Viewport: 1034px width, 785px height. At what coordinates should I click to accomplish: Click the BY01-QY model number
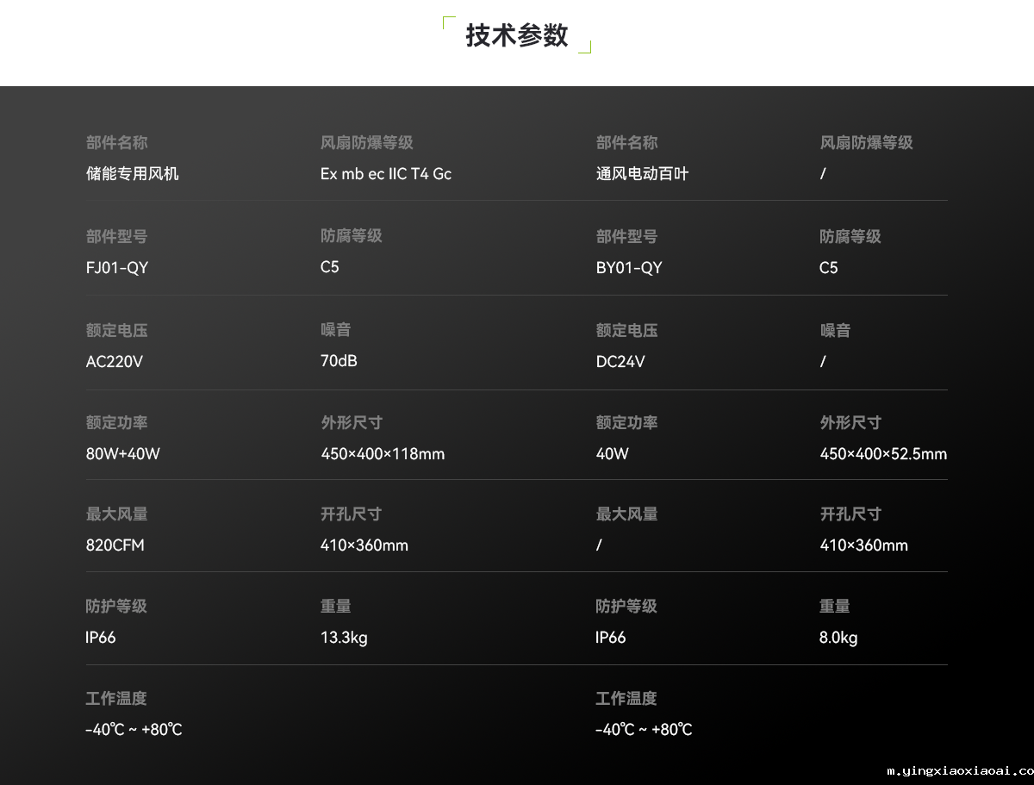pos(628,267)
